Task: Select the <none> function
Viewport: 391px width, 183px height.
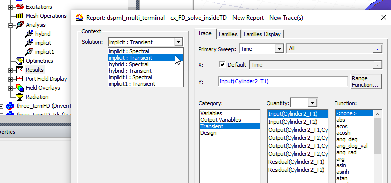Action: coord(355,113)
